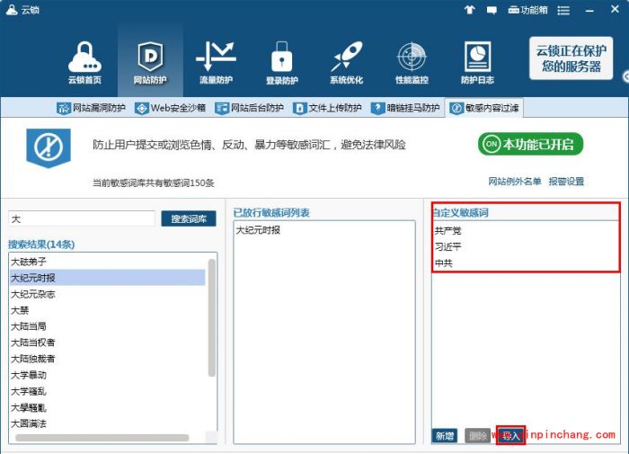Click the large sensitive-content filter shield icon

coord(49,147)
